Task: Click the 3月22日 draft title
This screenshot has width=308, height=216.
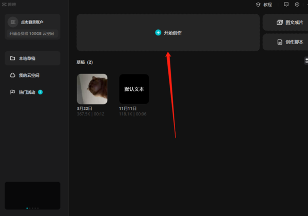Action: (x=85, y=108)
